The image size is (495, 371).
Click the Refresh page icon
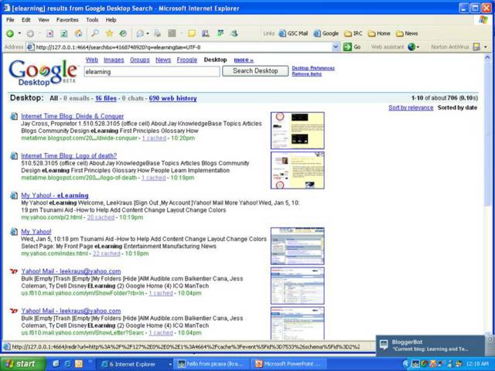64,33
